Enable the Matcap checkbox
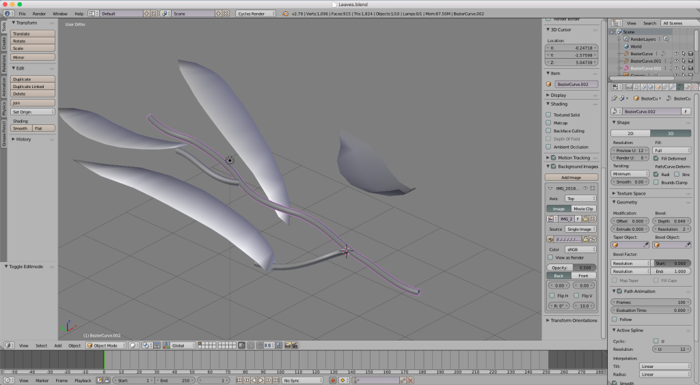 click(548, 123)
